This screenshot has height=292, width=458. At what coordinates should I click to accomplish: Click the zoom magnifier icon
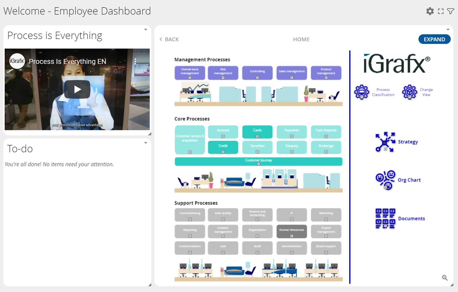445,278
